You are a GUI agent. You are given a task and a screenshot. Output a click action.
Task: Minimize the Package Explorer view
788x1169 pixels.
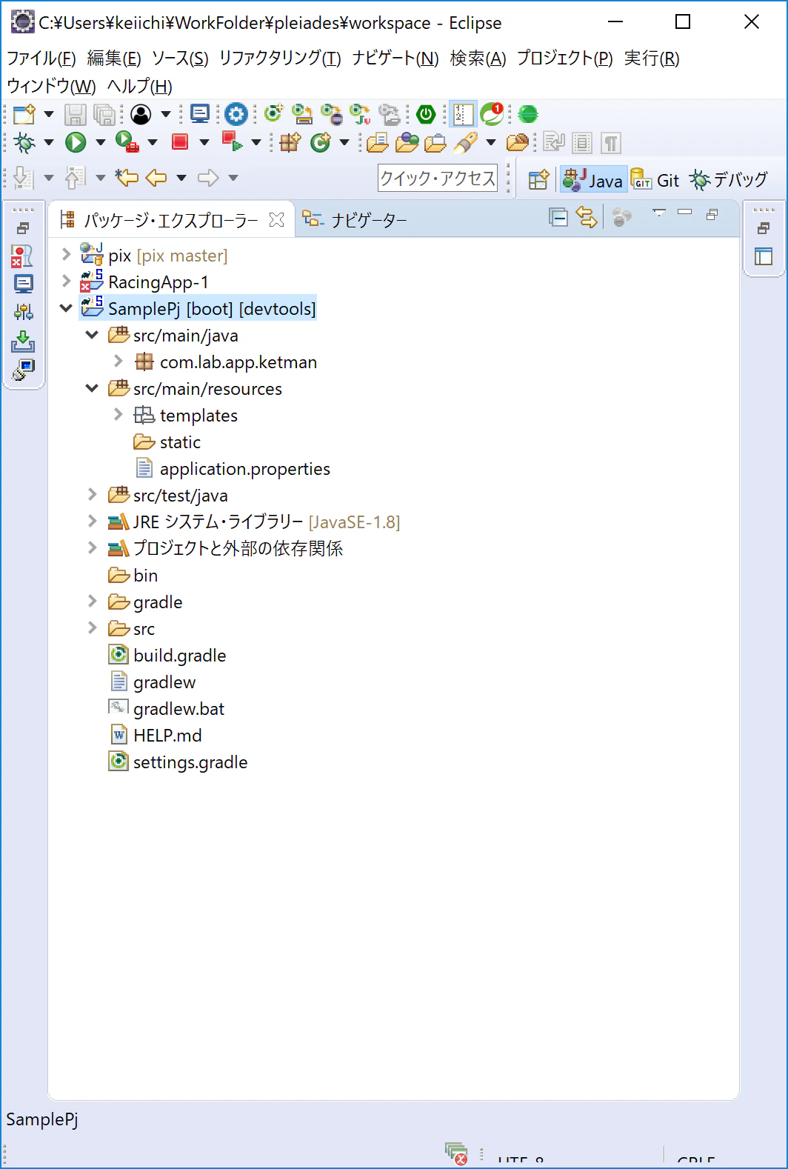coord(685,213)
